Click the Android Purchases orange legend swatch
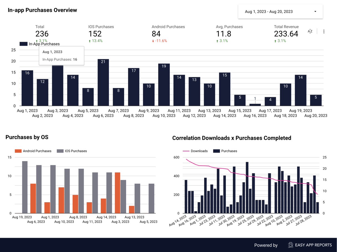 coord(18,151)
